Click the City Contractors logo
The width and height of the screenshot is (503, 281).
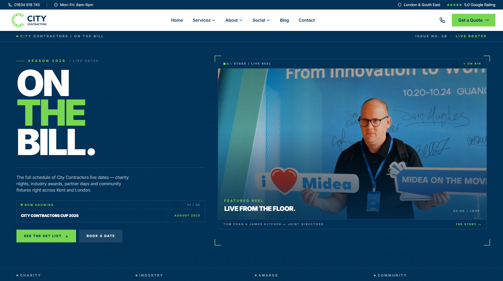(29, 20)
